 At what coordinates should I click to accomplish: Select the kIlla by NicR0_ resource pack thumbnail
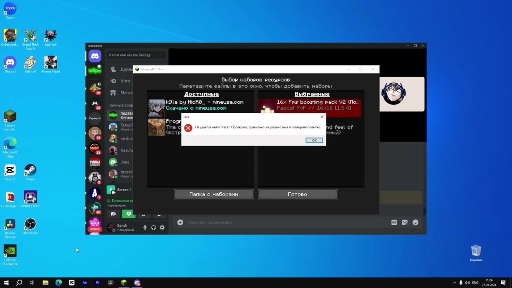pos(156,108)
